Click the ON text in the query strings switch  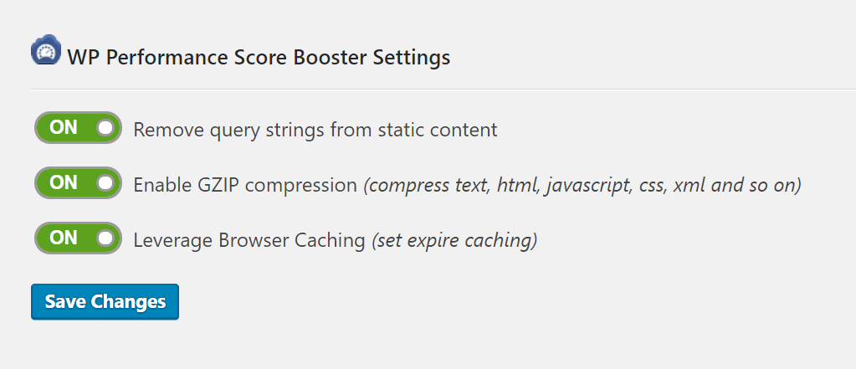tap(64, 127)
